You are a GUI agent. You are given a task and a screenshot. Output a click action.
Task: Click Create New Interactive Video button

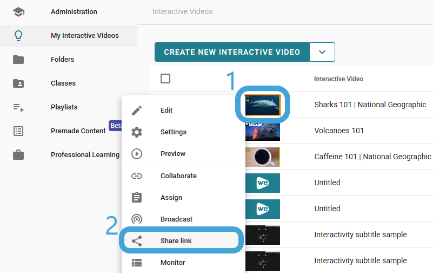point(232,52)
